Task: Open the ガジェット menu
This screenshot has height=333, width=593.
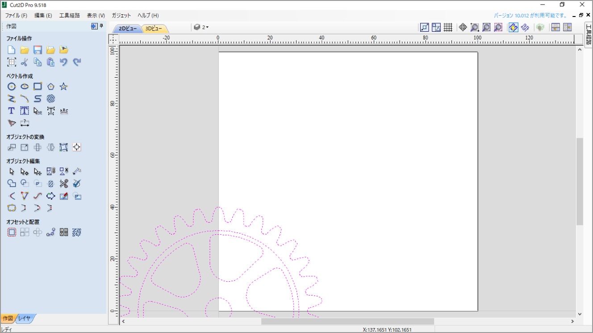Action: [121, 15]
